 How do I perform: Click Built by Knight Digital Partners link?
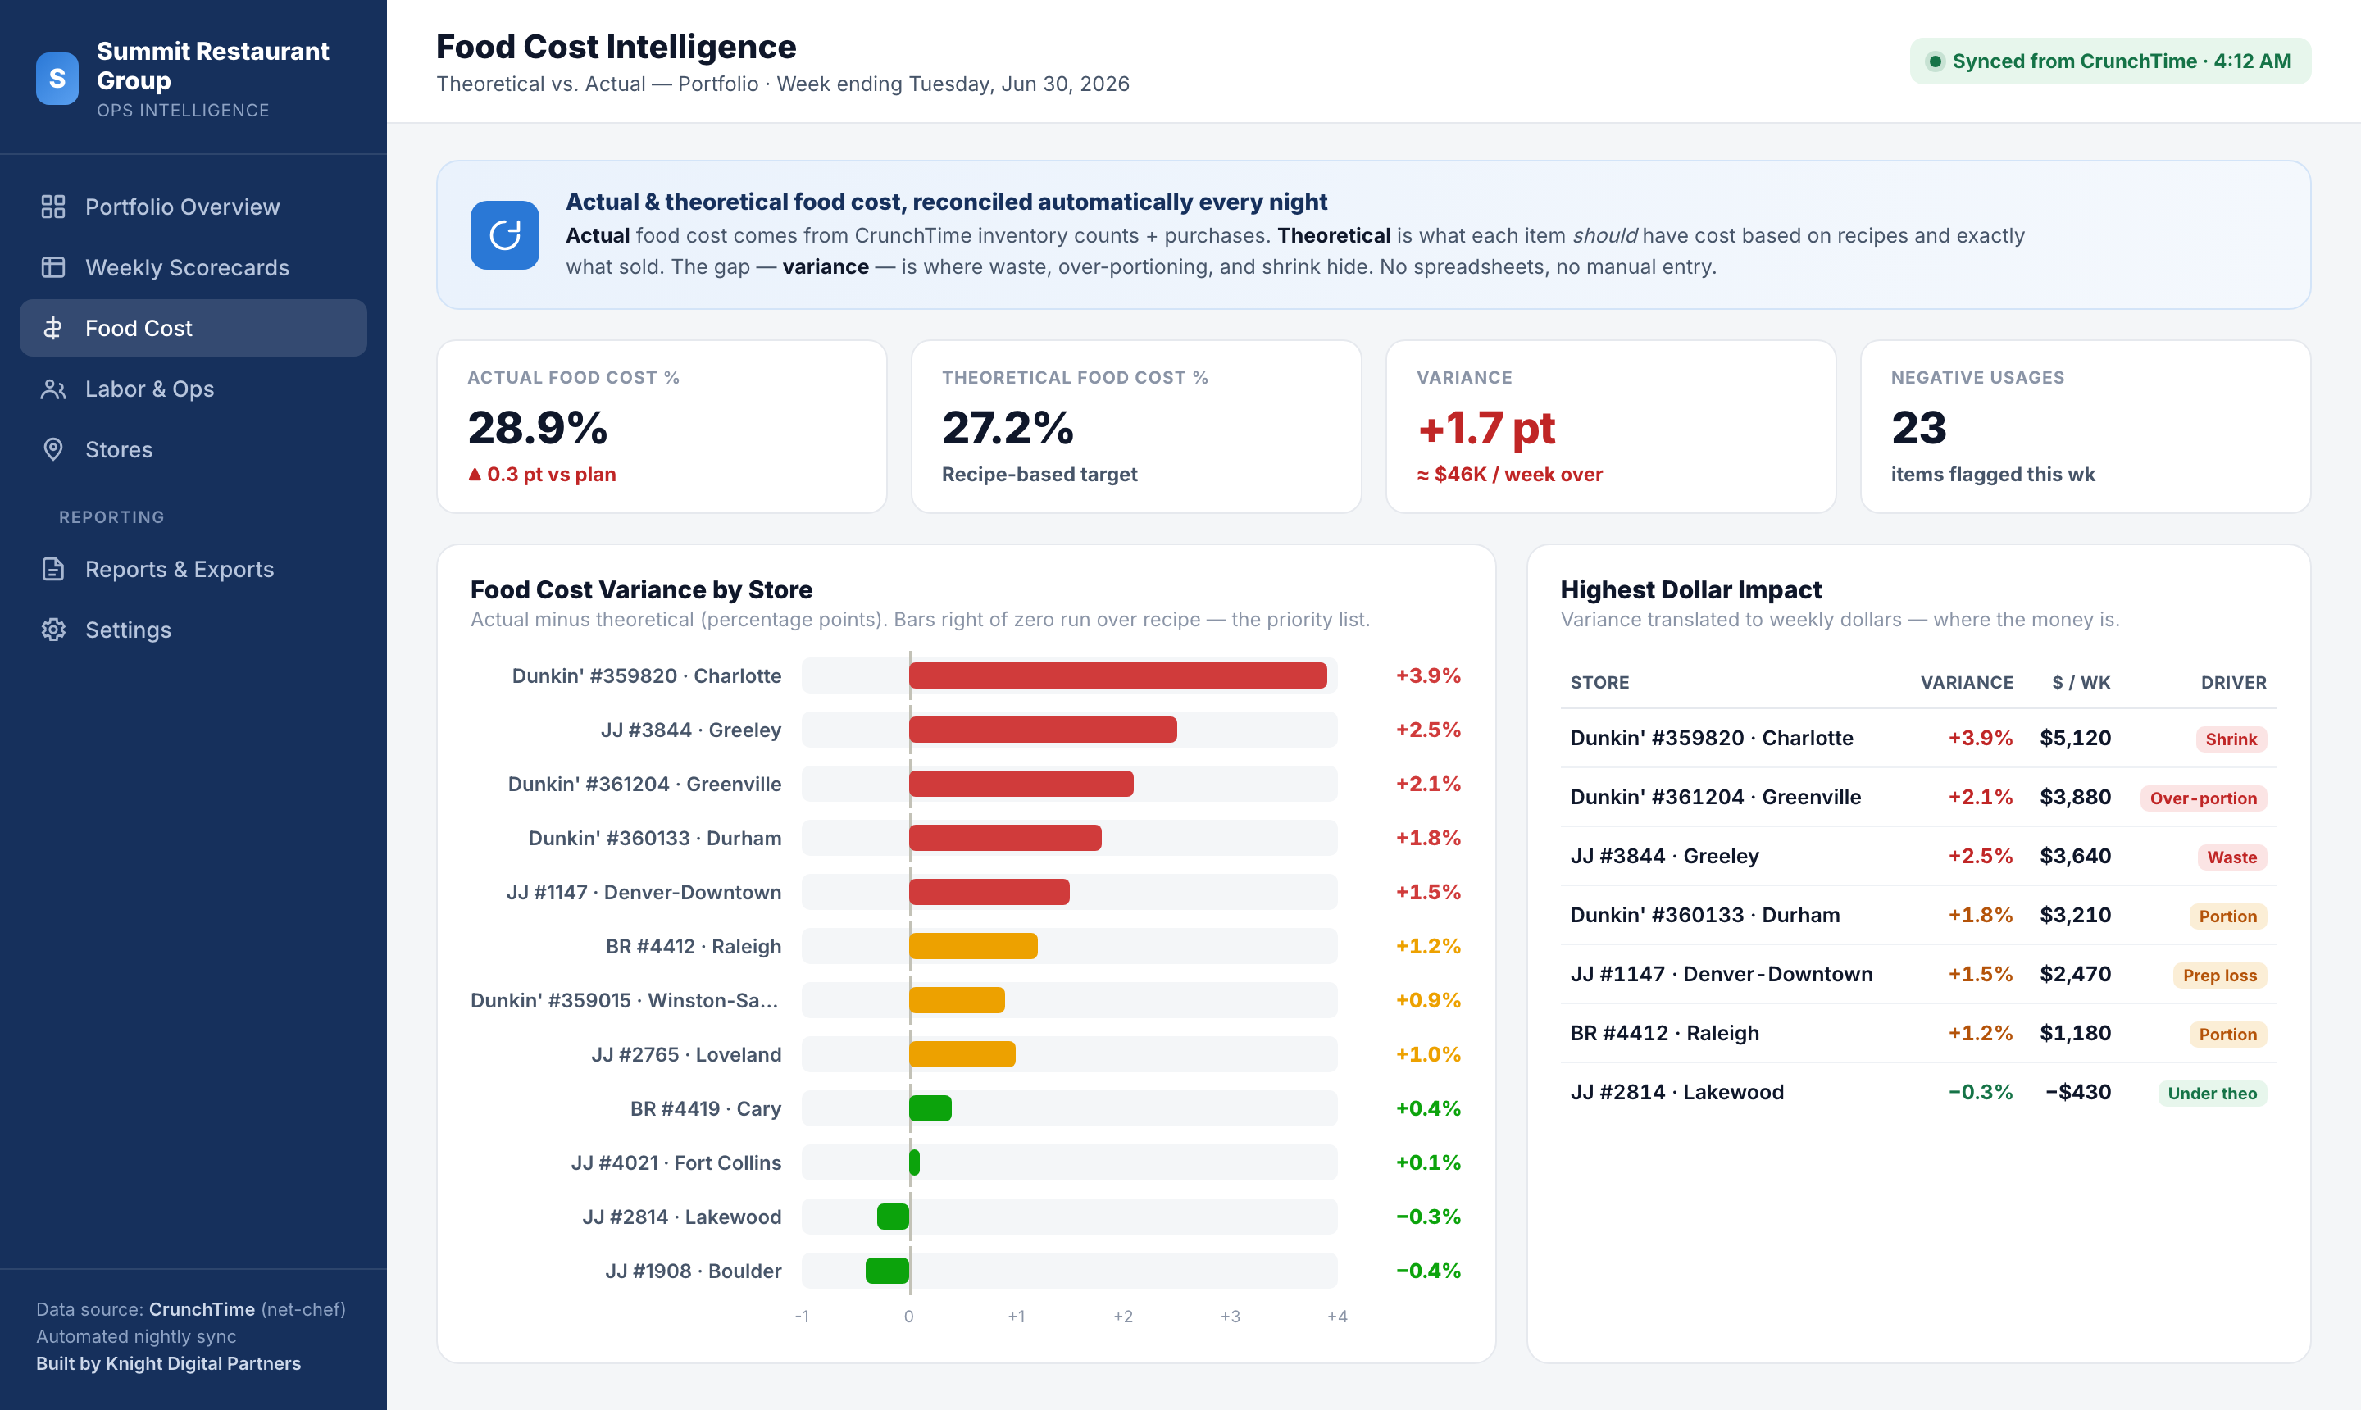[x=168, y=1363]
